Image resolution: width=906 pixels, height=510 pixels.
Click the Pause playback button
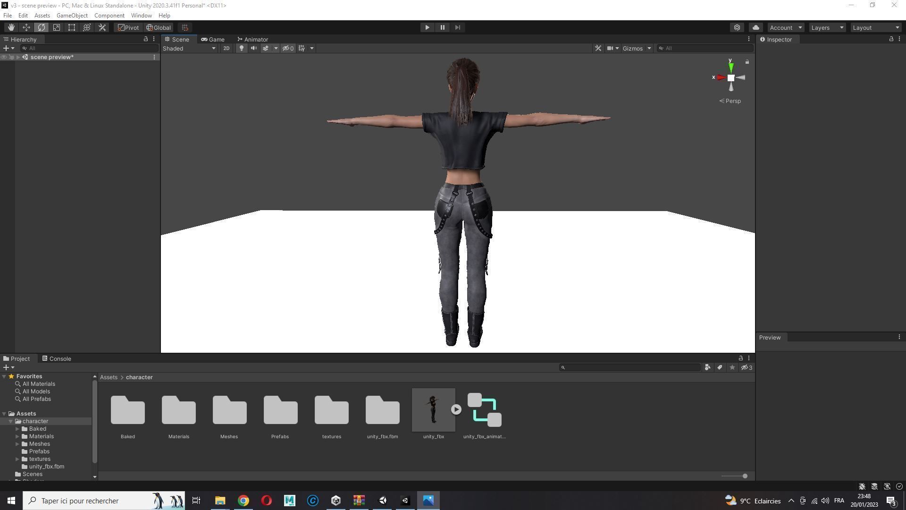(442, 27)
